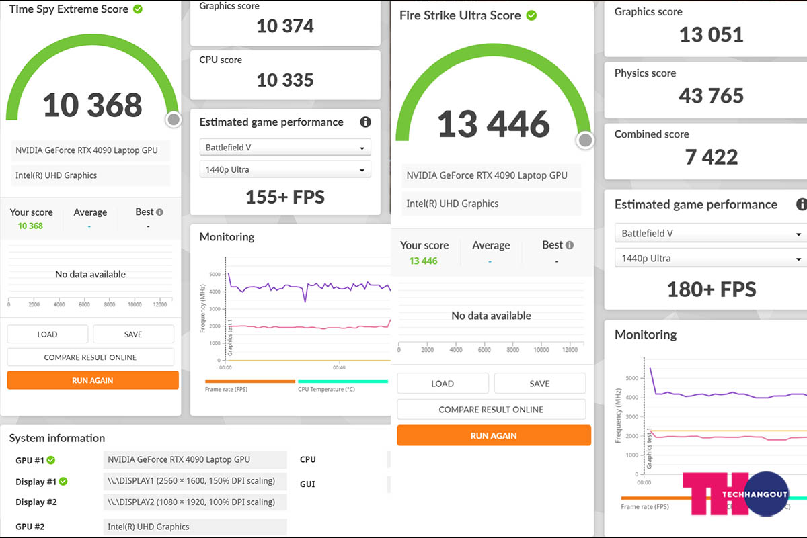Click the green check icon next to GPU #1
The height and width of the screenshot is (538, 807).
point(51,460)
